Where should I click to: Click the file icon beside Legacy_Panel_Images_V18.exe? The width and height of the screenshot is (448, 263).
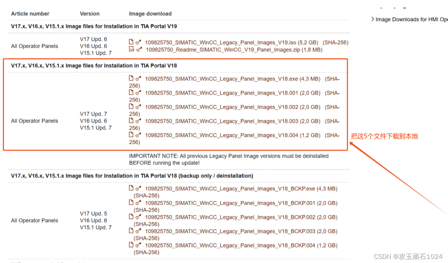tap(131, 78)
